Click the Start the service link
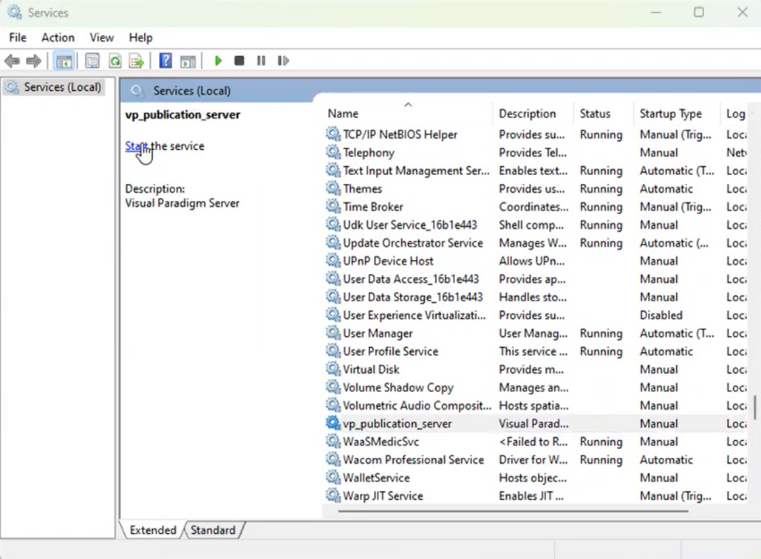This screenshot has width=761, height=559. (x=136, y=146)
